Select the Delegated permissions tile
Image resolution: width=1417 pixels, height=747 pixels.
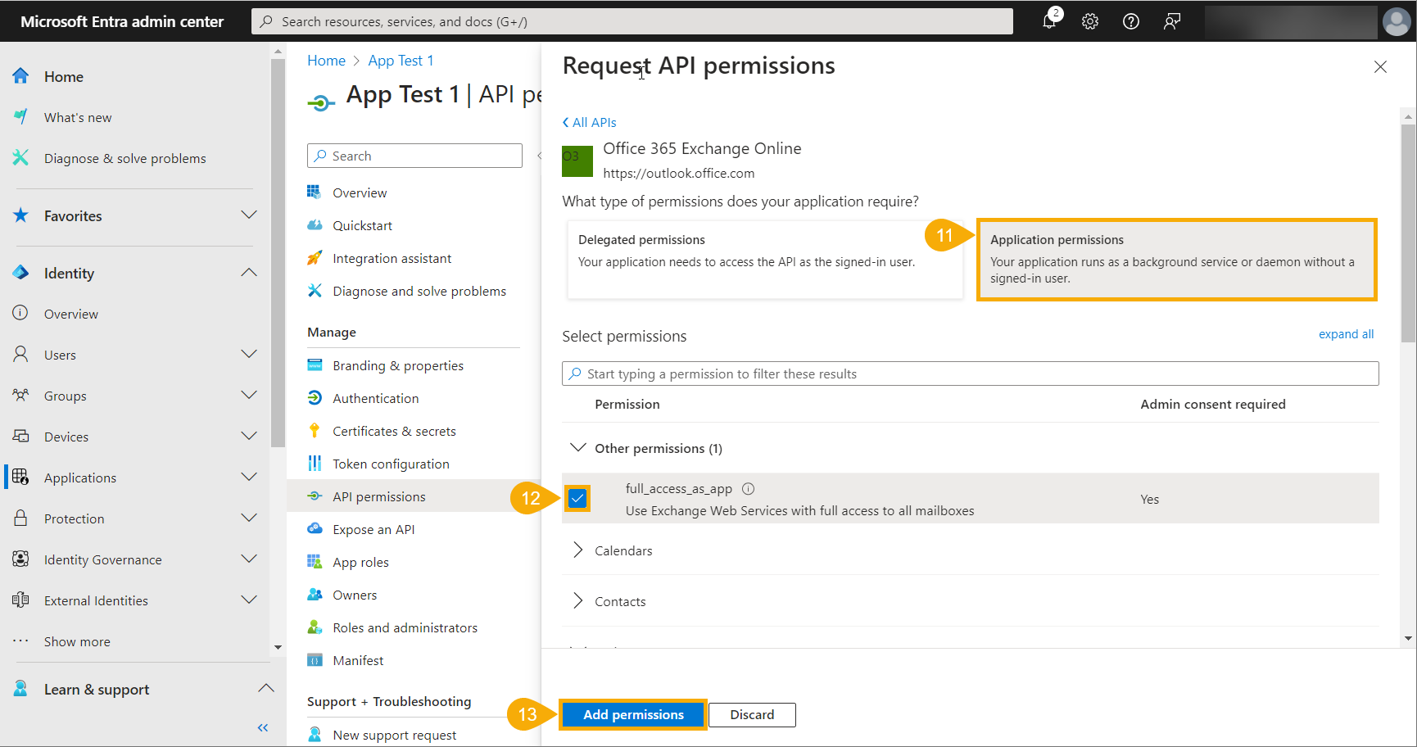tap(764, 259)
